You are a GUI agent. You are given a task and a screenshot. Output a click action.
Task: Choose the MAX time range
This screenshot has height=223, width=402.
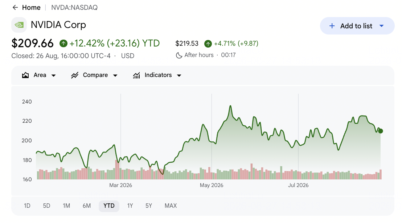[x=171, y=206]
